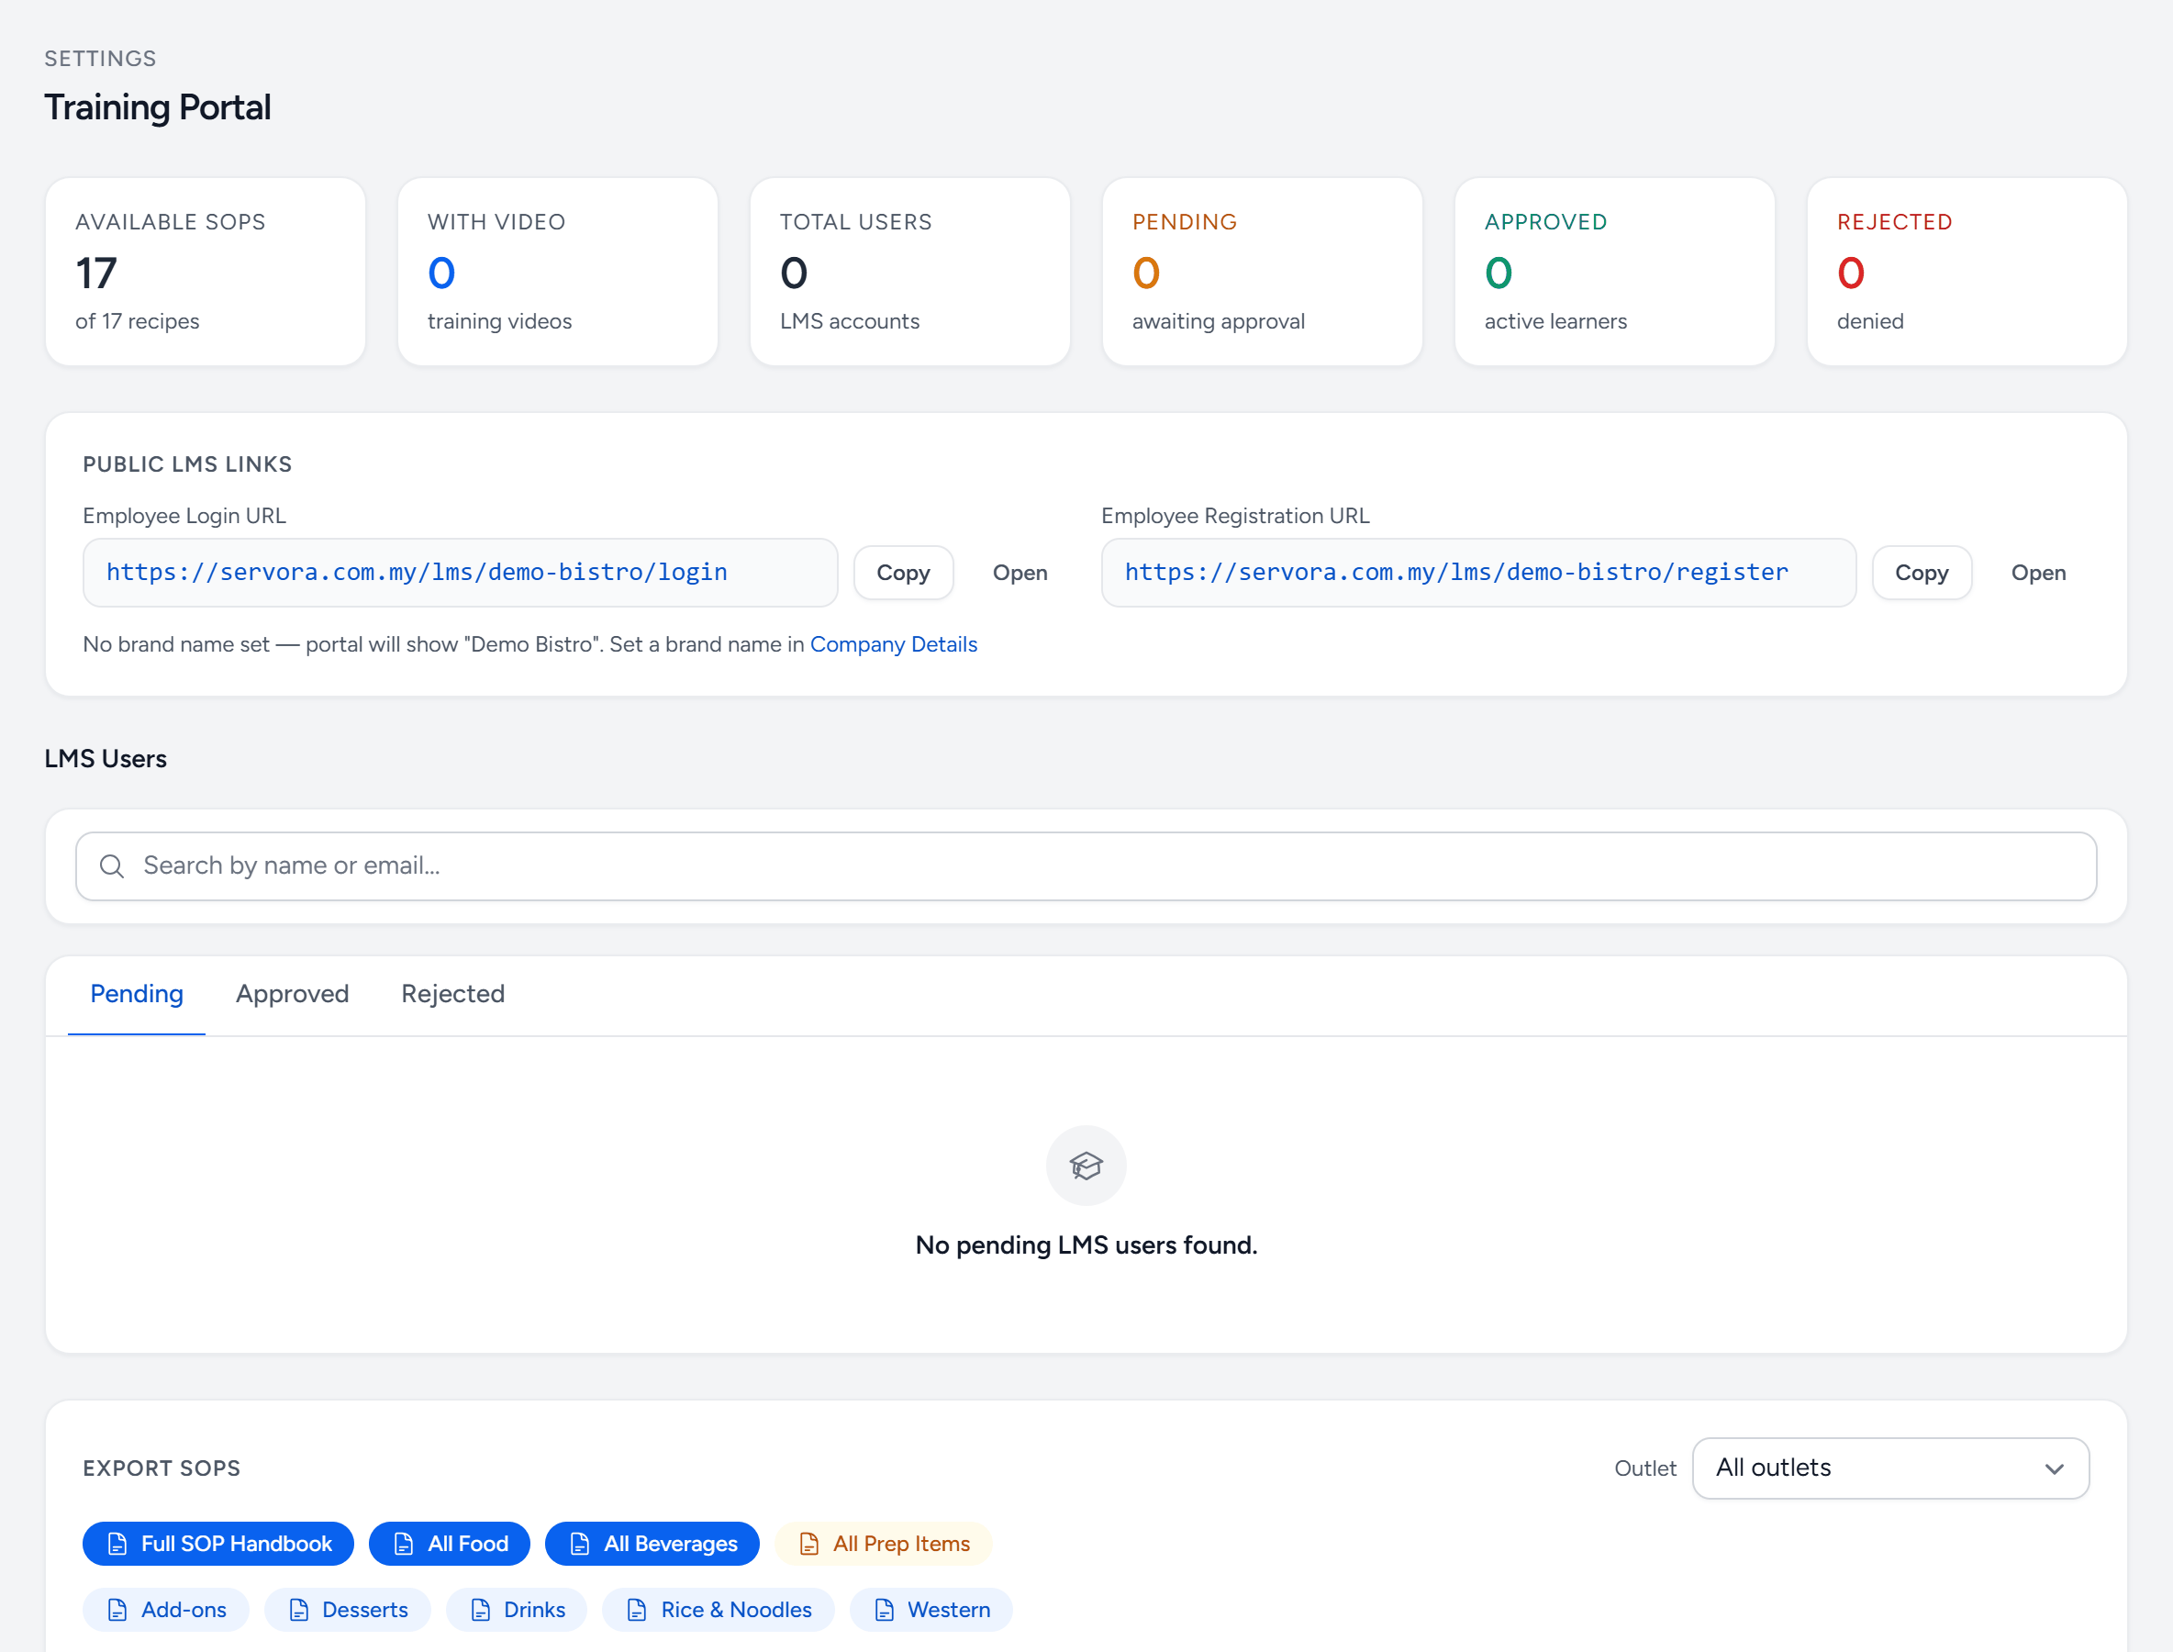Click document icon on Drinks chip
The width and height of the screenshot is (2173, 1652).
(x=480, y=1610)
